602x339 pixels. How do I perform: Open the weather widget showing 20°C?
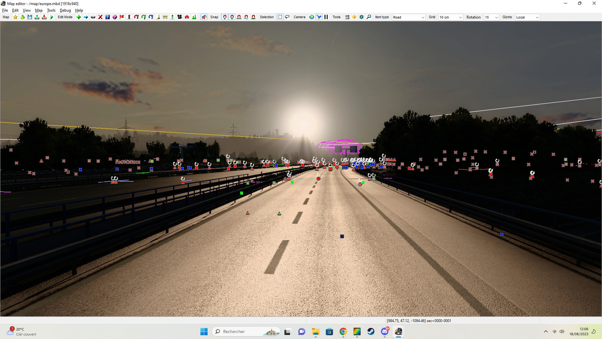pyautogui.click(x=21, y=331)
